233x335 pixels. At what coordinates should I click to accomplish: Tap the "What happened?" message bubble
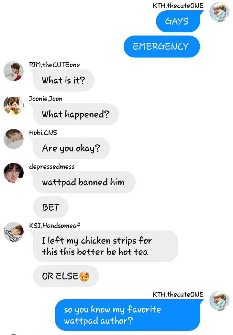tap(76, 114)
